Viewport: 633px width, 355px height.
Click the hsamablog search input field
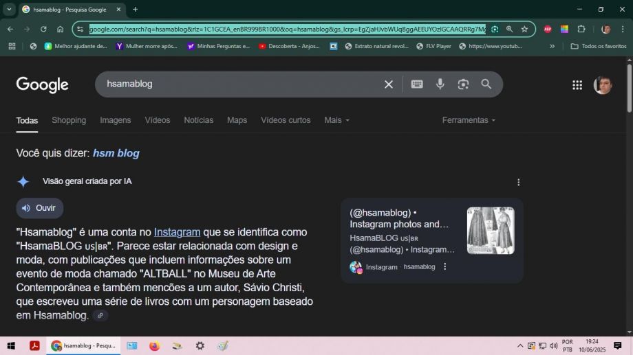pos(242,84)
